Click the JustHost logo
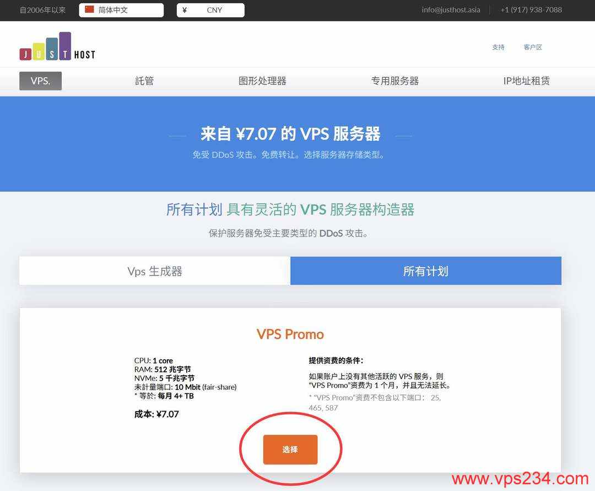595x491 pixels. (57, 46)
